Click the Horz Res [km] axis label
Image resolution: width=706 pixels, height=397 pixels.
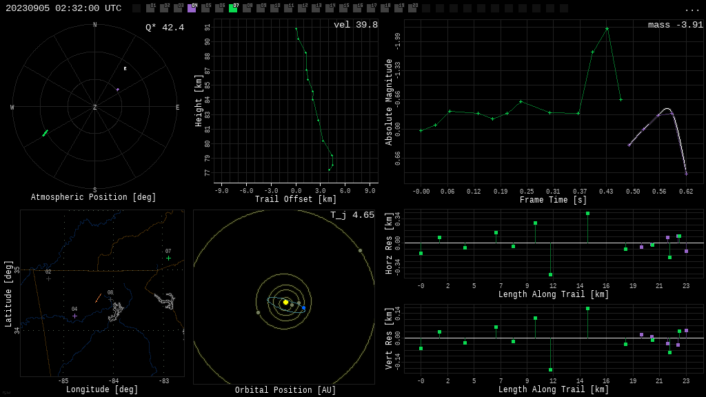[x=389, y=243]
